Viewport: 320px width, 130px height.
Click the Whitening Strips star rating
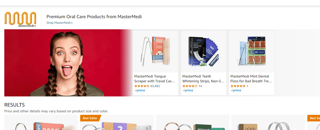click(190, 86)
